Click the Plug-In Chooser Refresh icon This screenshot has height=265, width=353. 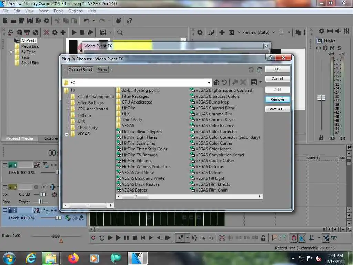click(224, 82)
